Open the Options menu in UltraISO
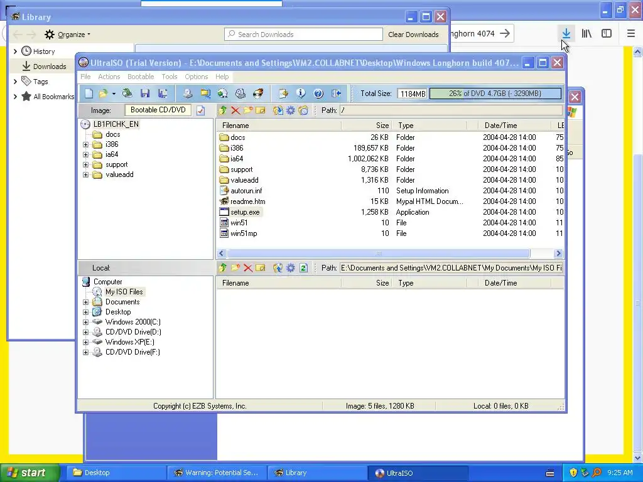 pos(197,77)
